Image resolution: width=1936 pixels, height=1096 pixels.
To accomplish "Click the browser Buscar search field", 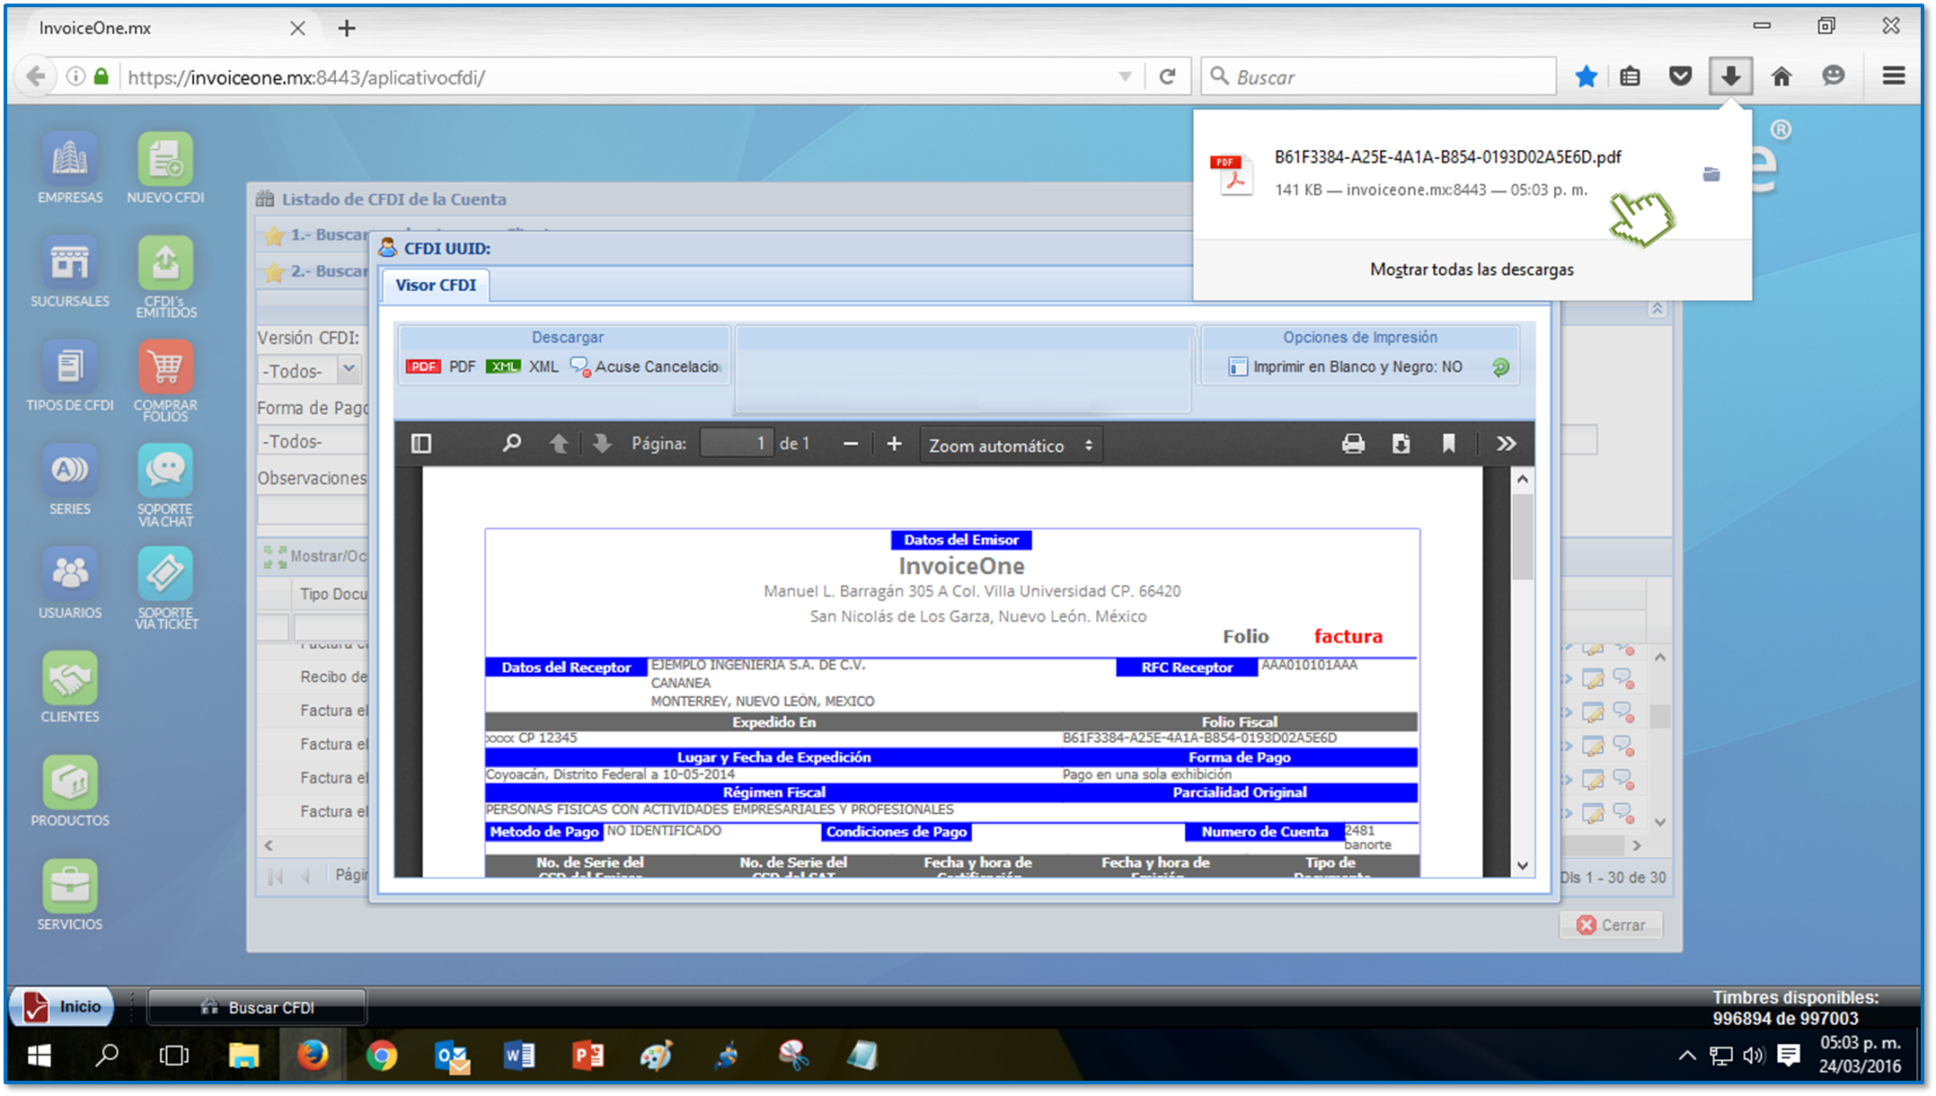I will [1378, 77].
